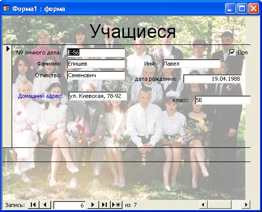Minimize the Форма1 window
The image size is (262, 212).
tap(230, 8)
